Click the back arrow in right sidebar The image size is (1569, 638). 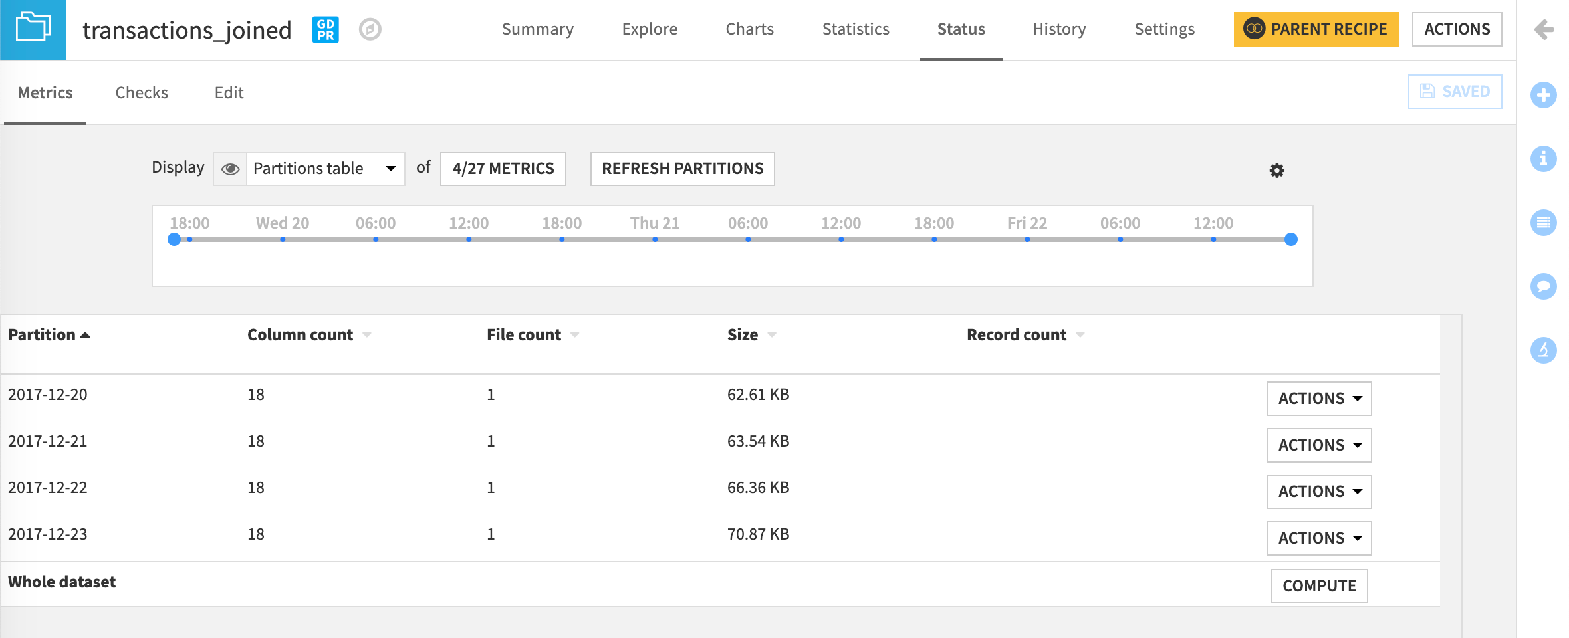1544,29
